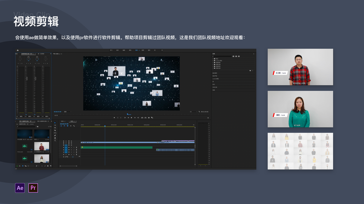This screenshot has width=364, height=204.
Task: Click the Premiere home icon
Action: pos(18,50)
